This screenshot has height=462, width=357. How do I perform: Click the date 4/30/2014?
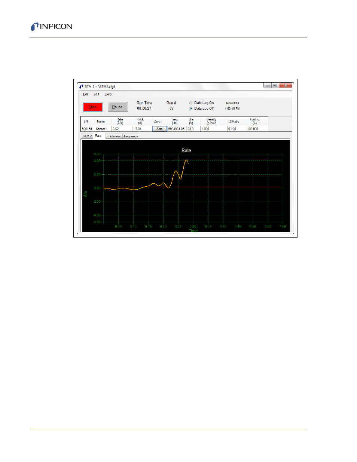click(x=232, y=103)
